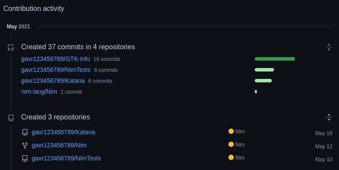Open the nim-lang/Nim repository link
The image size is (339, 170).
click(x=39, y=92)
